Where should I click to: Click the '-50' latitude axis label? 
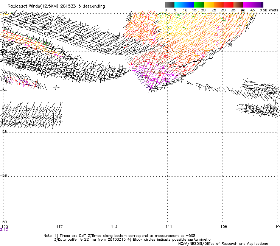coord(3,12)
